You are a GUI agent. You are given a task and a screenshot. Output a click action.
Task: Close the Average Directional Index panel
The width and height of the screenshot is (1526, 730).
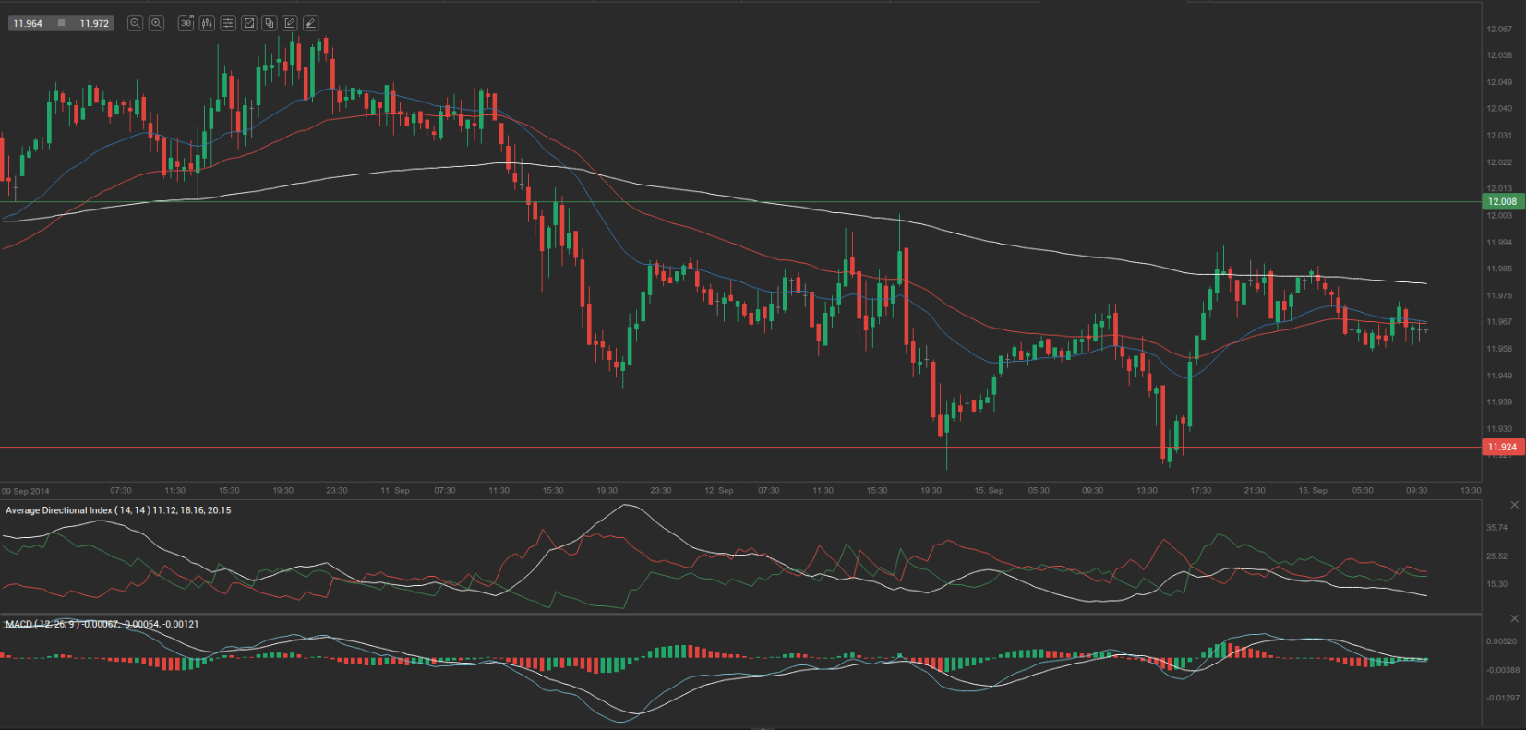1514,505
